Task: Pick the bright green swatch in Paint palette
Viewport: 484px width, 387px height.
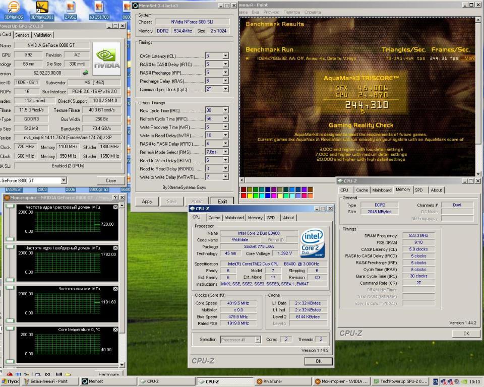Action: pos(256,196)
